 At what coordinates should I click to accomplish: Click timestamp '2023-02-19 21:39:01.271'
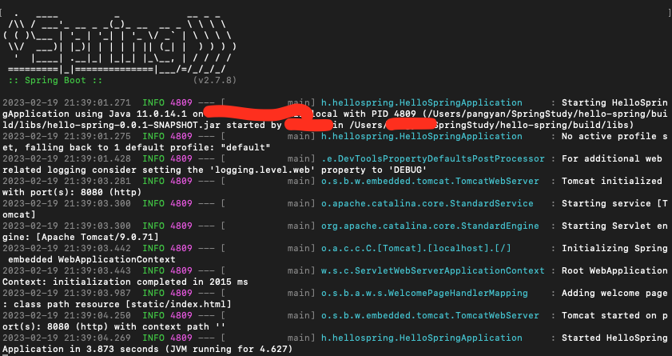click(x=66, y=103)
